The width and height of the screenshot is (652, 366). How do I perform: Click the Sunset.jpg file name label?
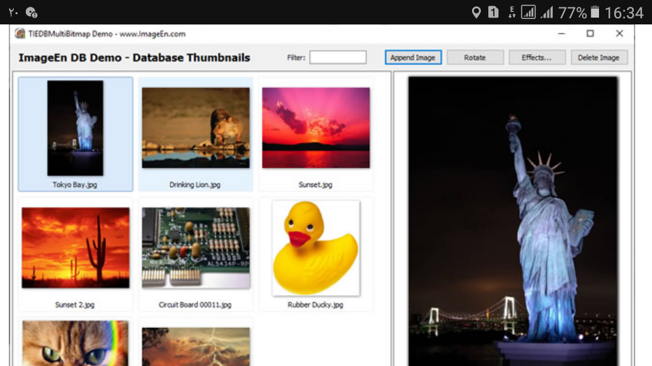pyautogui.click(x=315, y=184)
